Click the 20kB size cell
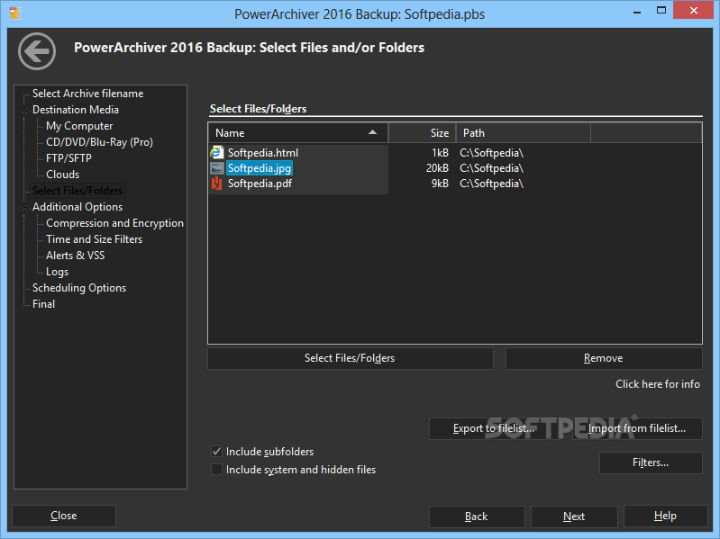720x539 pixels. (437, 168)
